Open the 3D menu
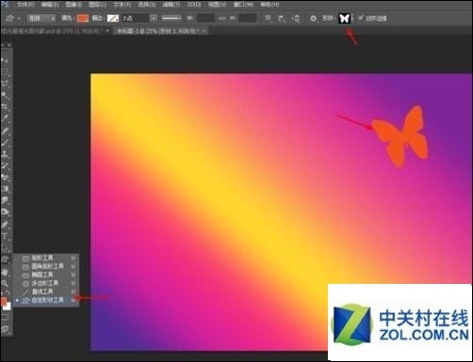 [x=194, y=5]
